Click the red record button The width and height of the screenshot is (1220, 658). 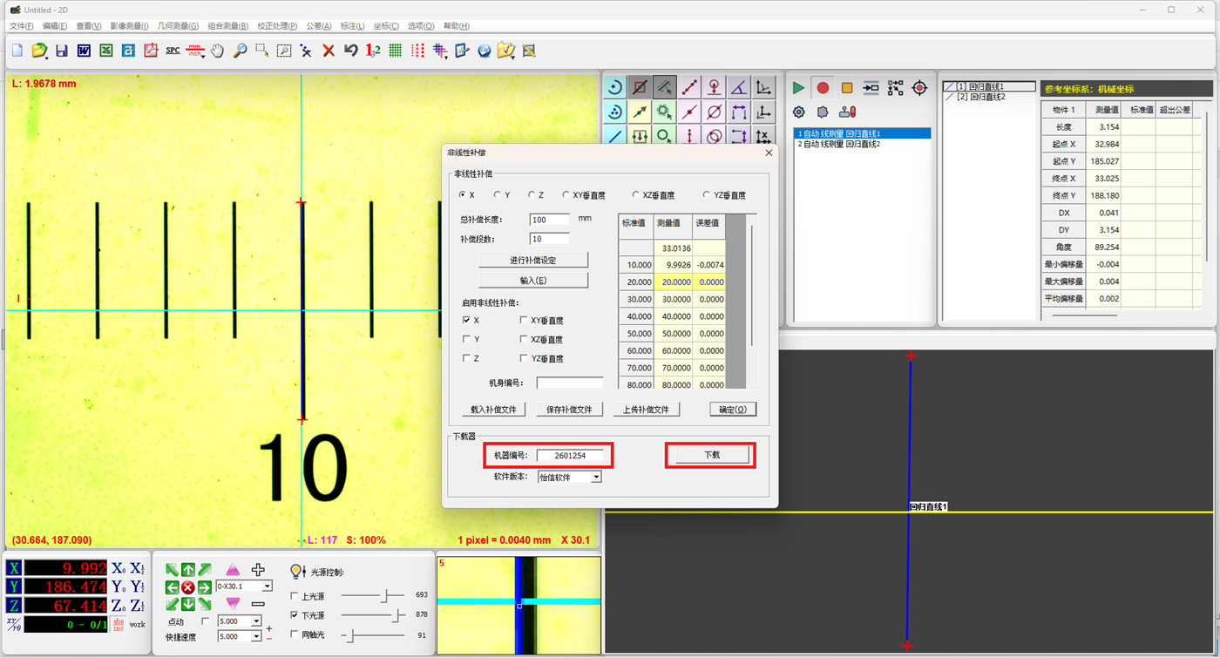coord(823,88)
